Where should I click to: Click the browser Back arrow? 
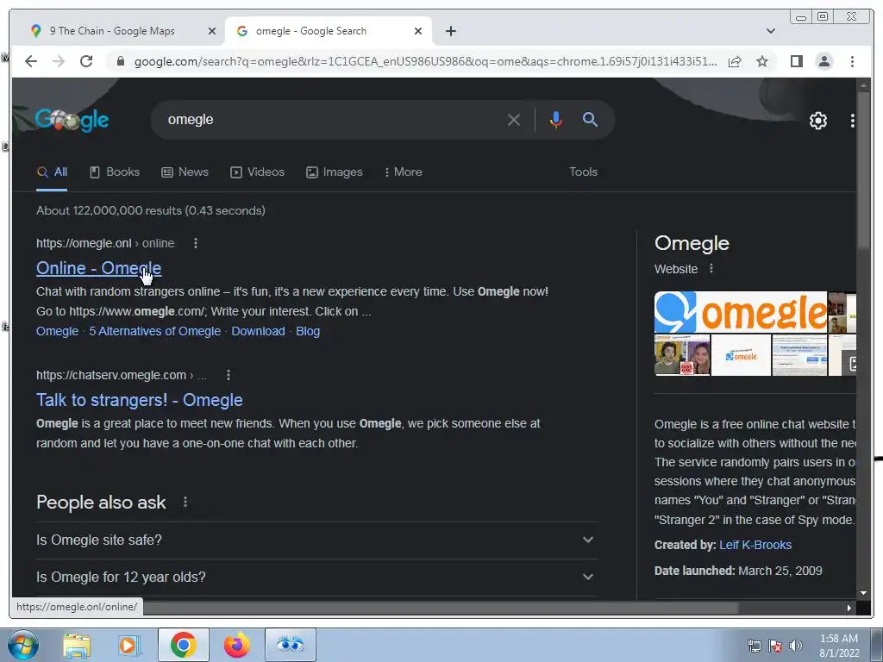click(x=31, y=61)
